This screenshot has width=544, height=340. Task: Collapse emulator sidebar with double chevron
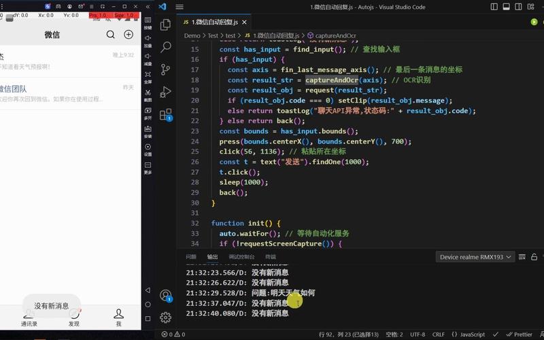coord(148,6)
